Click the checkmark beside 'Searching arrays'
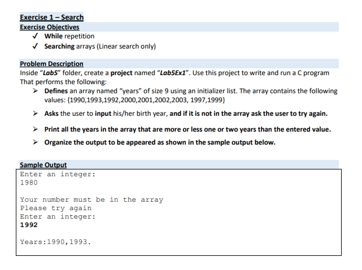Viewport: 362px width, 270px height. [35, 46]
